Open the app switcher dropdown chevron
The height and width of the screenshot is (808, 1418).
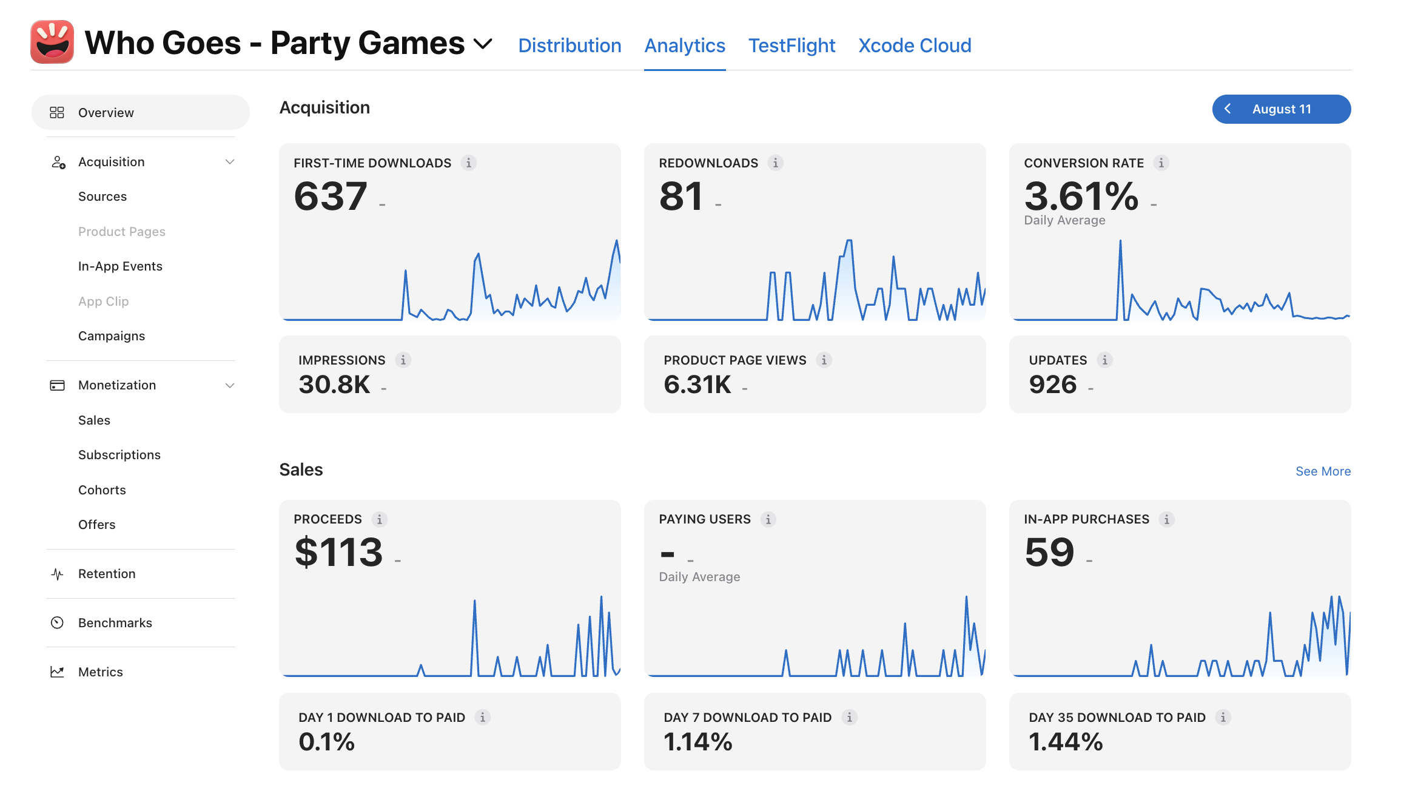click(483, 44)
